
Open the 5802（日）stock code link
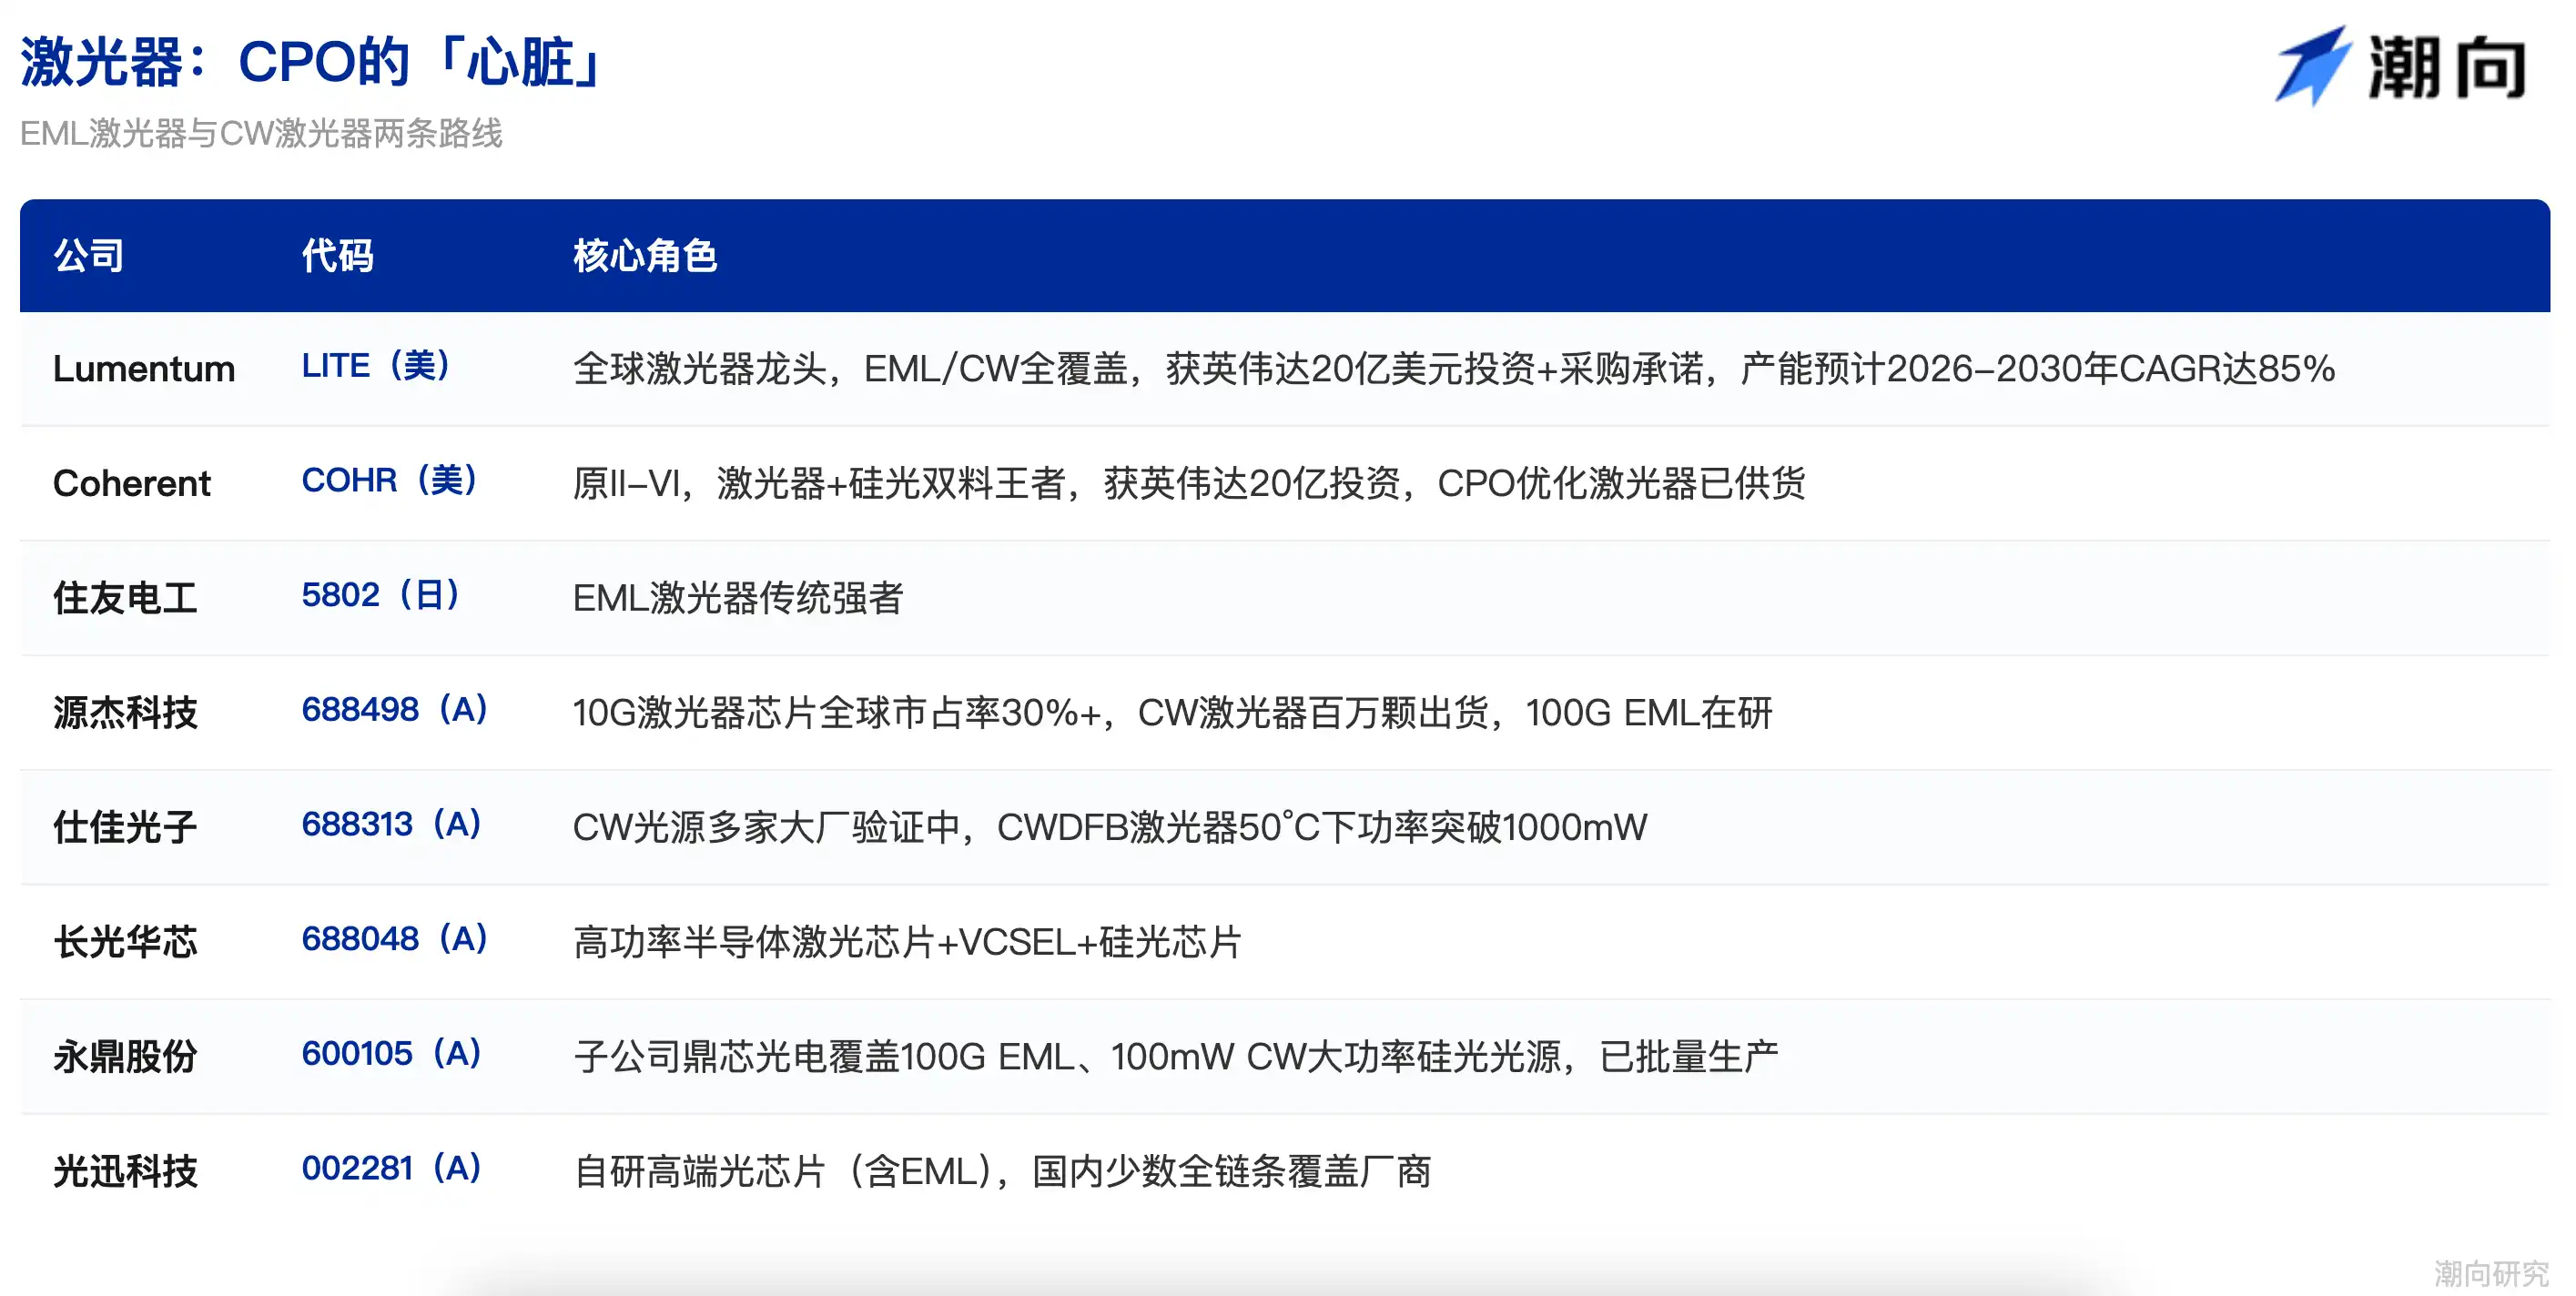(381, 595)
